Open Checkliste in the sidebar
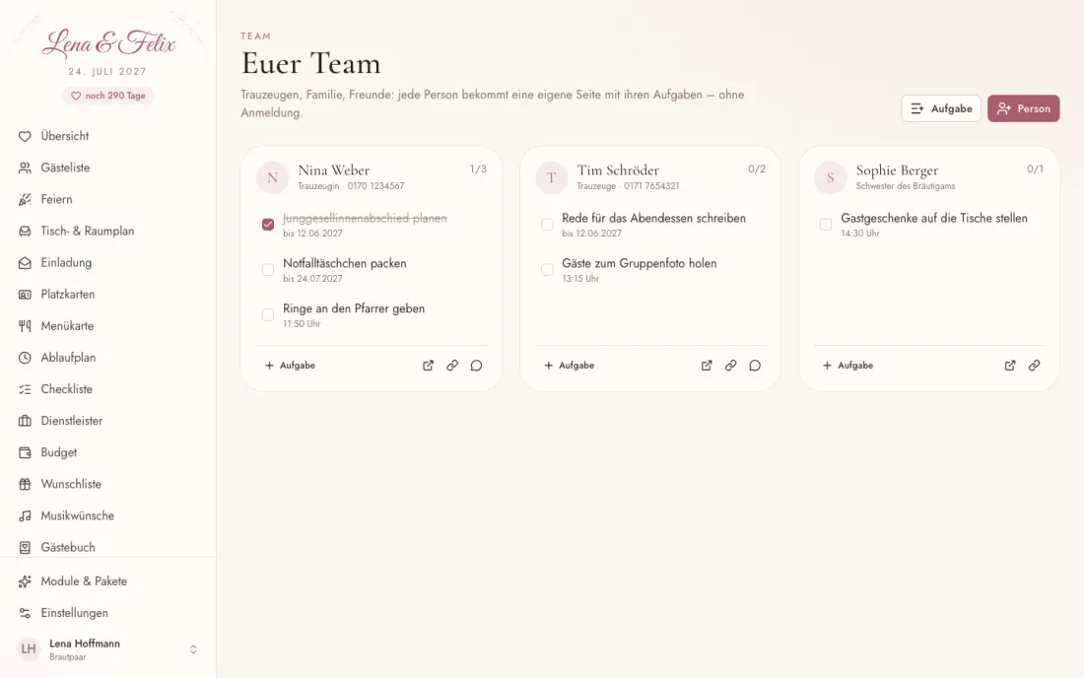 pos(107,389)
